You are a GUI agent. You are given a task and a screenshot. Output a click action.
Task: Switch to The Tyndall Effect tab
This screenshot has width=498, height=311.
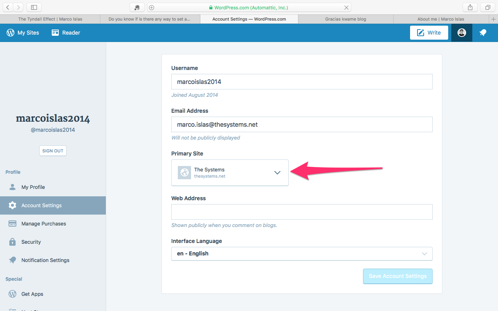point(50,19)
